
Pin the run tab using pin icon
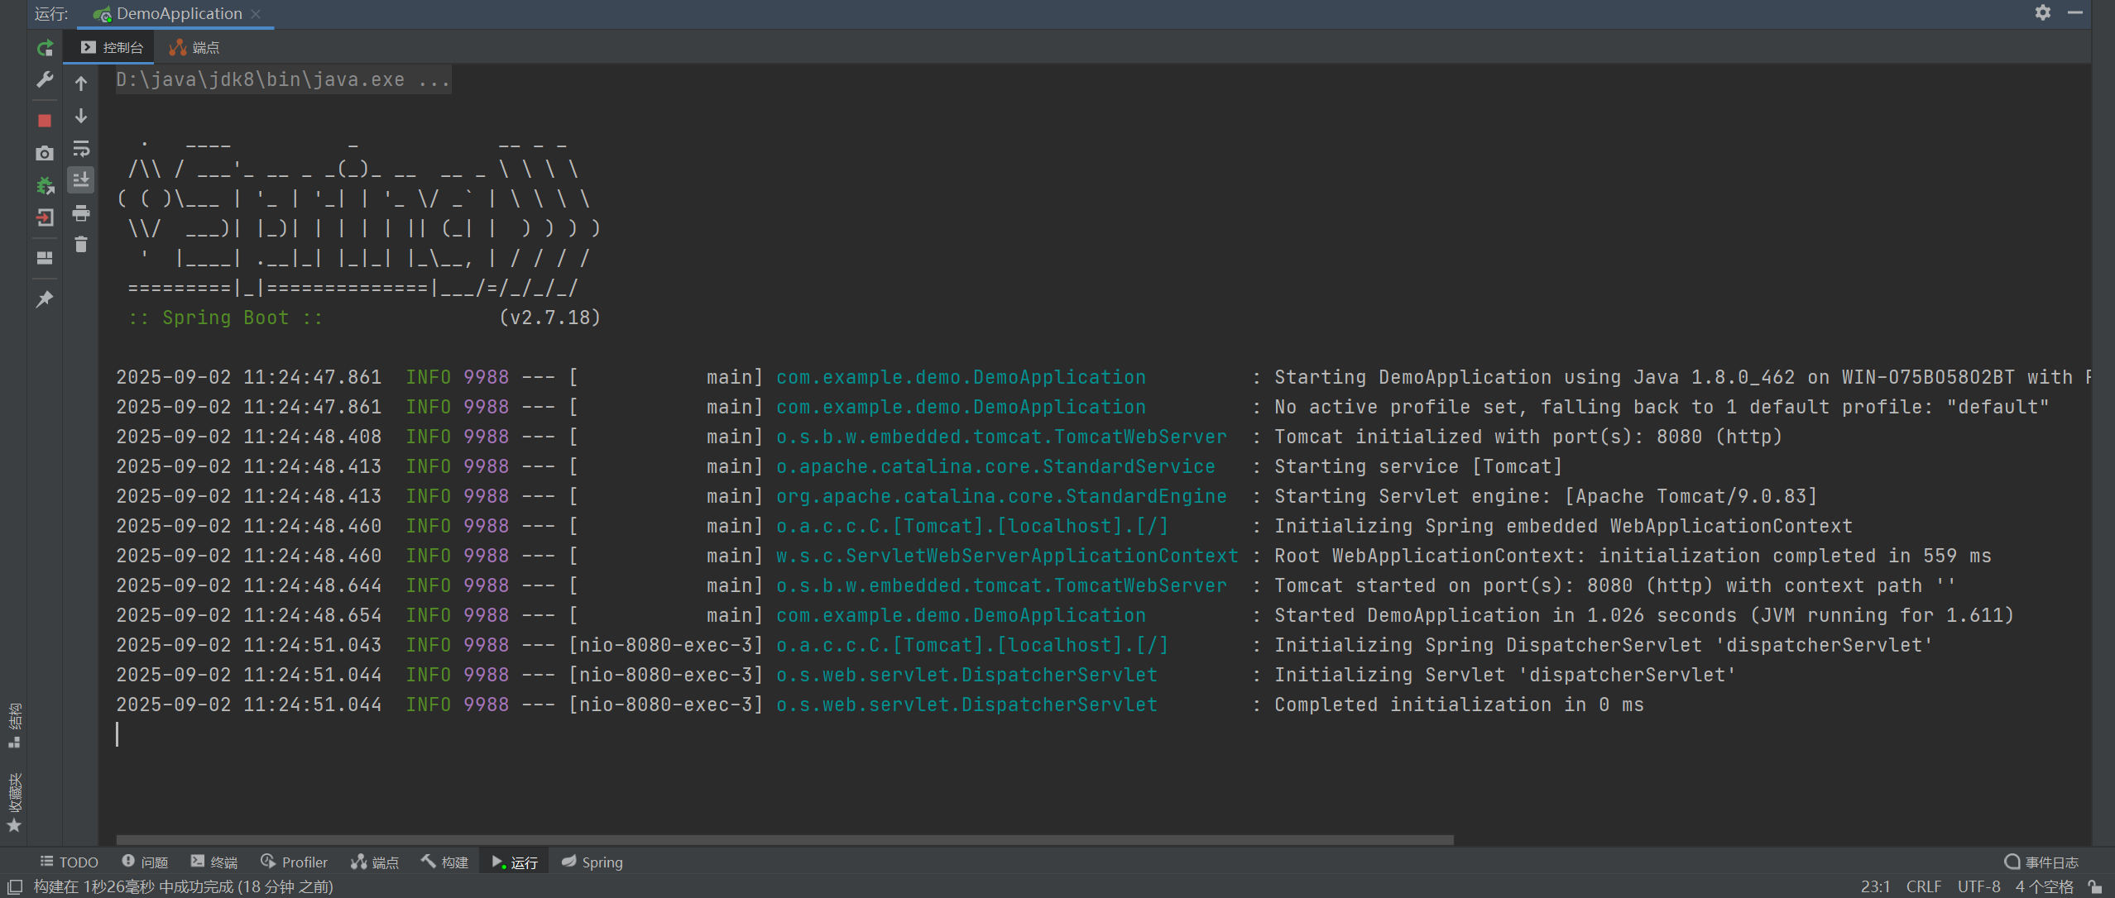coord(45,299)
